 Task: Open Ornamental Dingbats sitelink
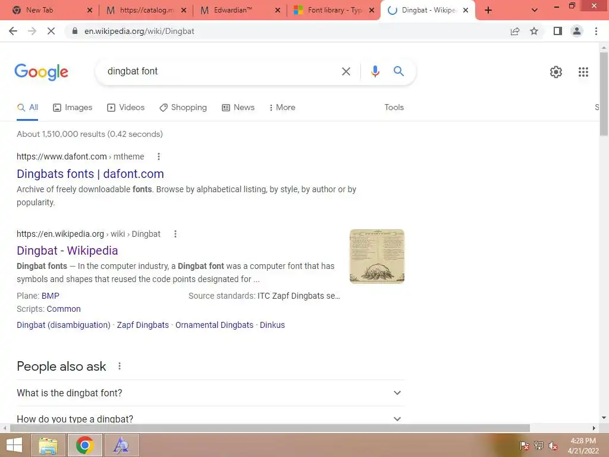pos(214,325)
